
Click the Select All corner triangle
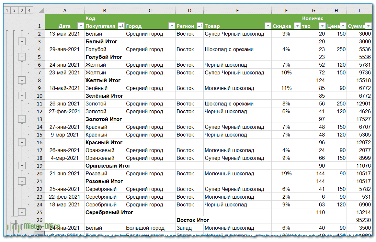coord(41,11)
